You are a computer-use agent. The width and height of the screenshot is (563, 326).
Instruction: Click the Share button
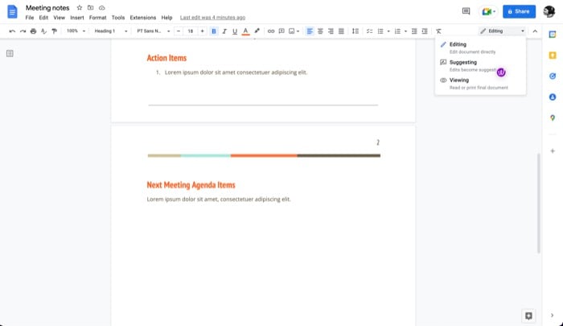click(520, 11)
